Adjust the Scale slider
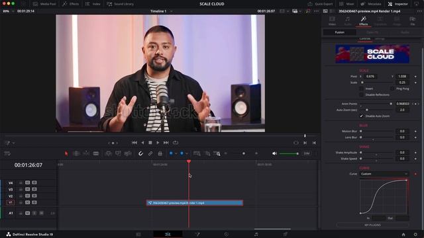The image size is (424, 238). (x=377, y=83)
